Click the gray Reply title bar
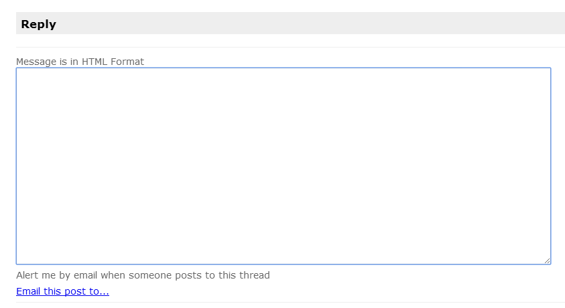Screen dimensions: 565x308 click(x=290, y=23)
